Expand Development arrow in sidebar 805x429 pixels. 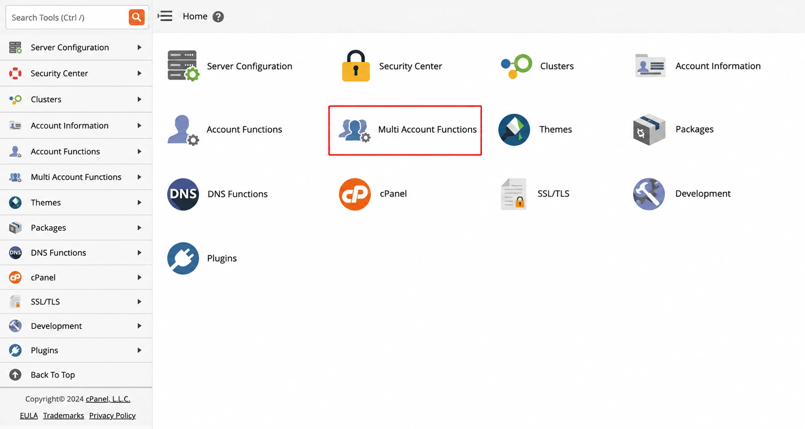(x=139, y=326)
